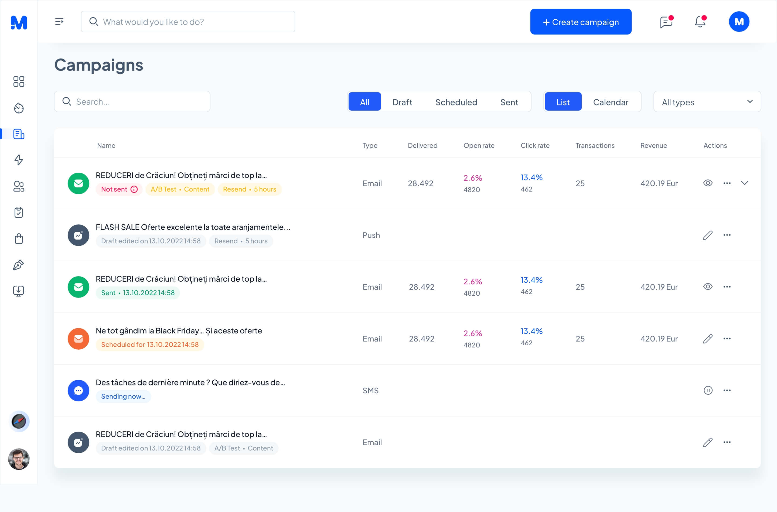The image size is (777, 512).
Task: Open the download monitor sidebar icon
Action: pos(19,291)
